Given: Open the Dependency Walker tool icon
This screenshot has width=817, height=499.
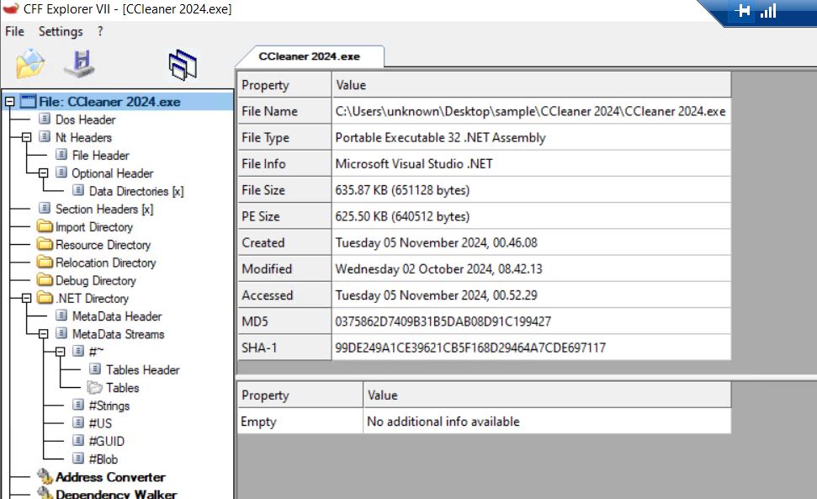Looking at the screenshot, I should (x=45, y=493).
